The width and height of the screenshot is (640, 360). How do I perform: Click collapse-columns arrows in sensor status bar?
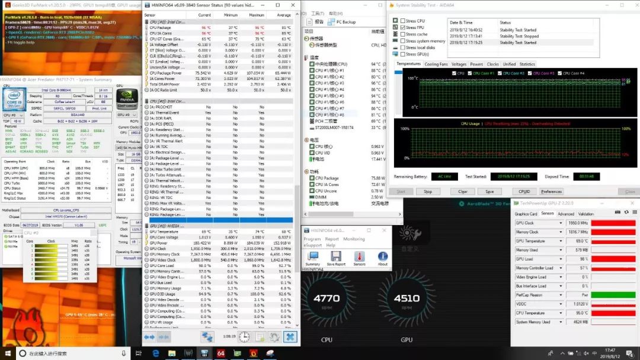164,337
